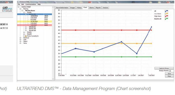175x95 pixels.
Task: Expand the PUMP3 node
Action: pos(24,34)
